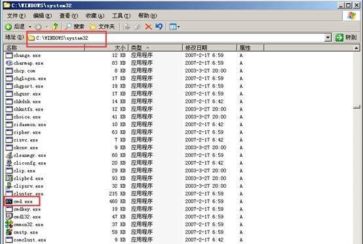Open the 编辑(E) menu
Viewport: 363px width, 244px height.
coord(43,16)
